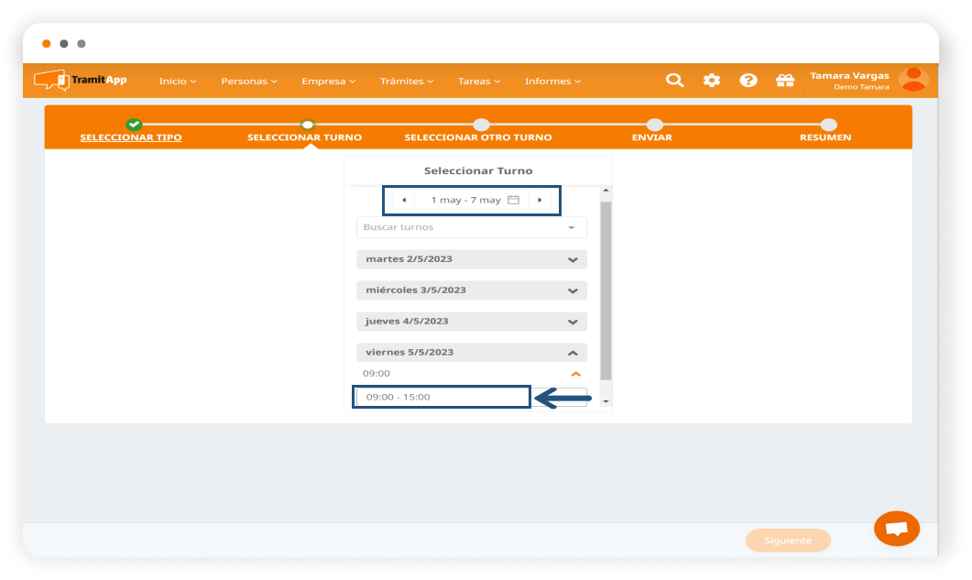Open calendar icon in date range
972x580 pixels.
[513, 200]
